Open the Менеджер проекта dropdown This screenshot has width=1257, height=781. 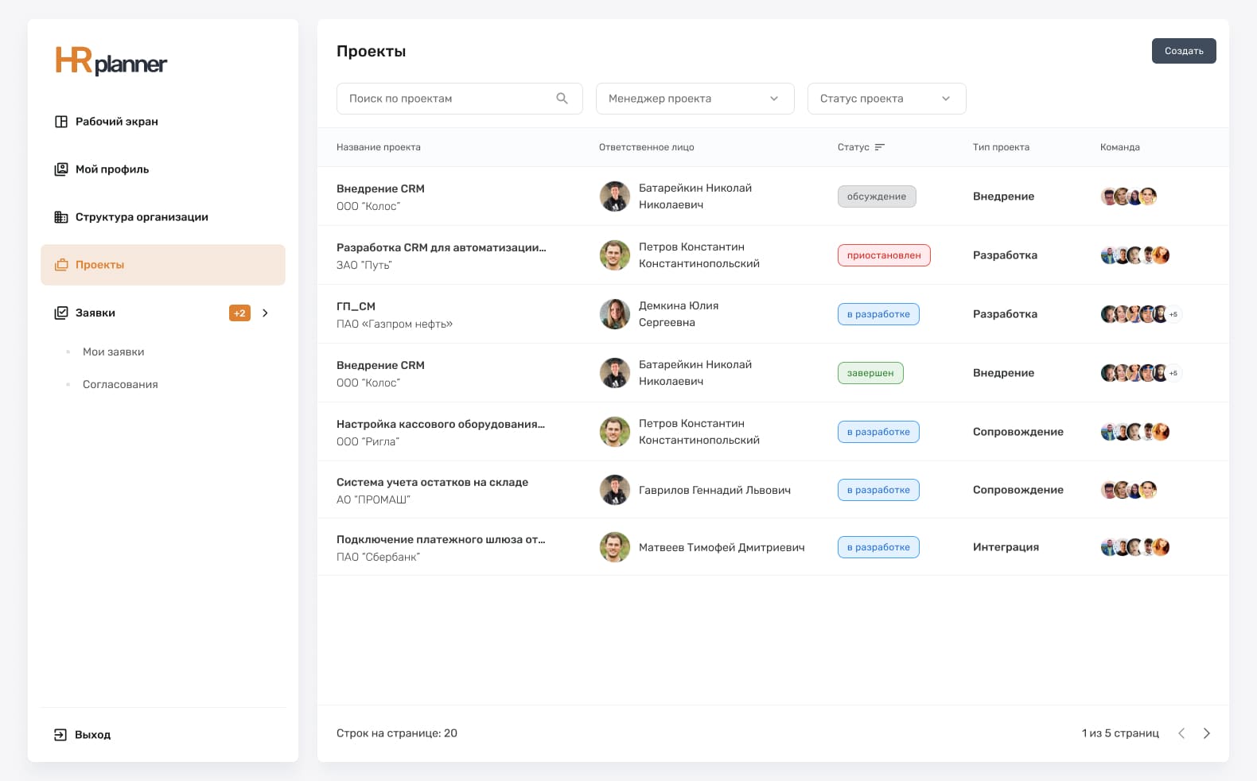(695, 99)
